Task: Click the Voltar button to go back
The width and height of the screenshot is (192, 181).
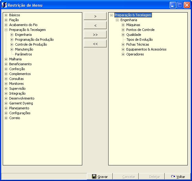Action: click(x=178, y=177)
